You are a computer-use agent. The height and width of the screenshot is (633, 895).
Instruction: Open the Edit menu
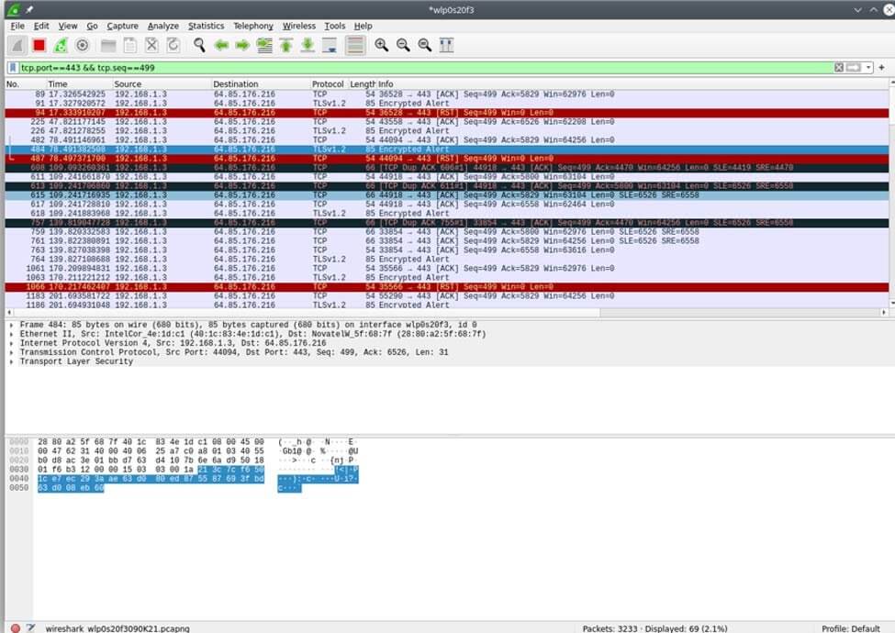(x=41, y=27)
